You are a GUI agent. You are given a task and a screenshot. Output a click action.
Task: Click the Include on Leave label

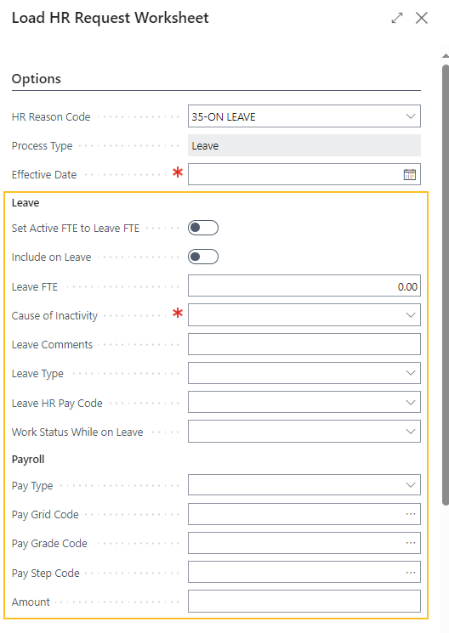click(x=51, y=257)
